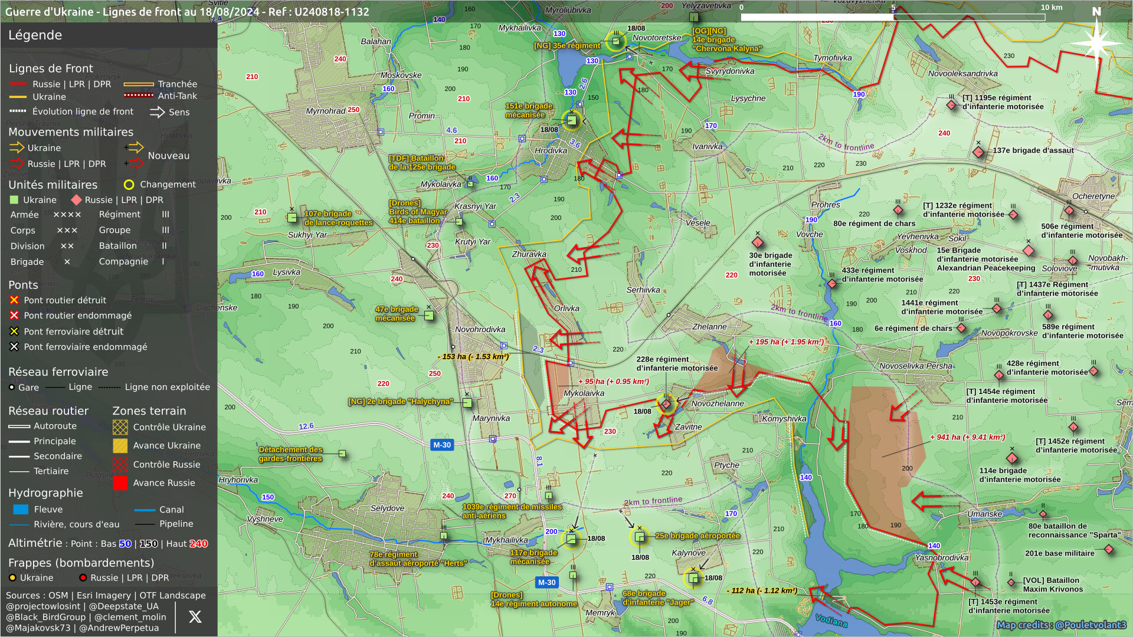Click the M-30 road shield near Marynivka
1133x637 pixels.
[x=441, y=445]
